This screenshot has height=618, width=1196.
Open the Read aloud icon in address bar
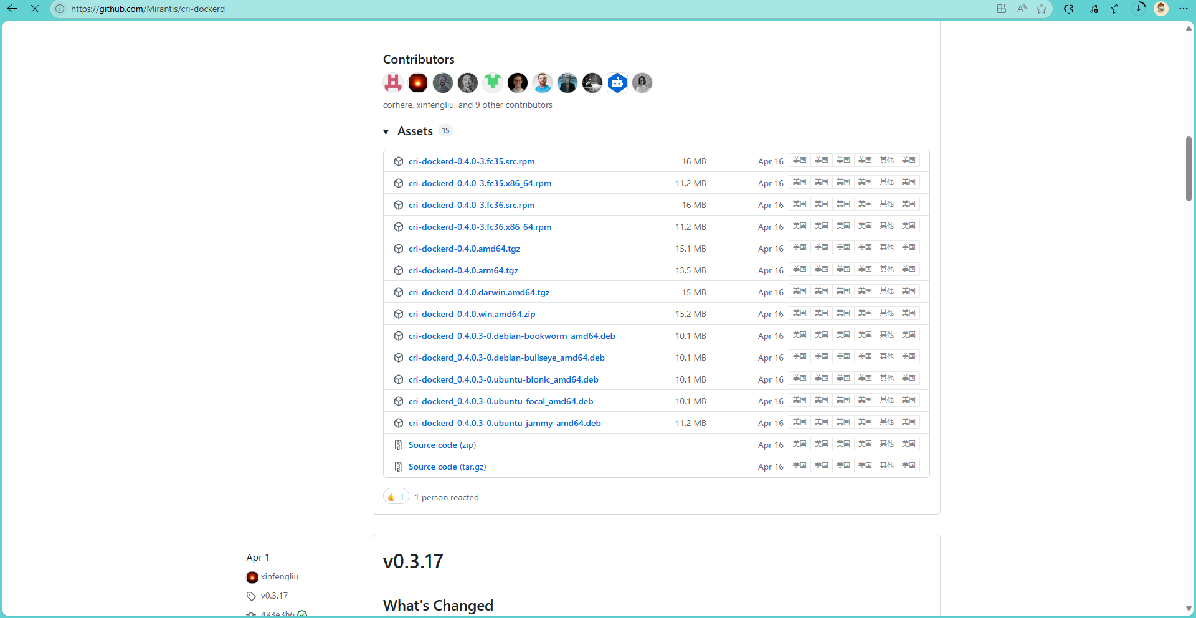pos(1022,9)
